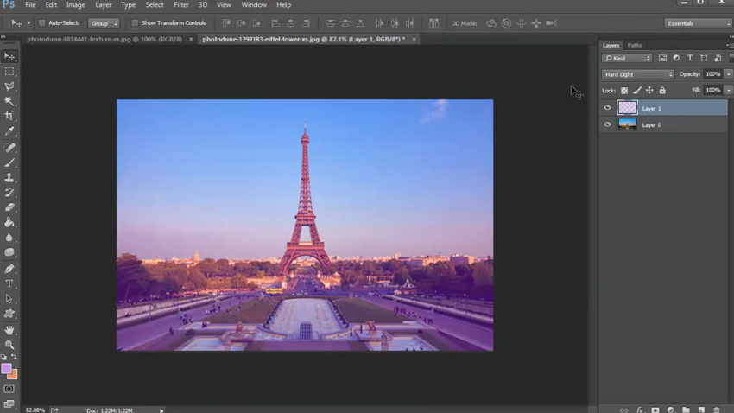Open the Essentials workspace dropdown
Screen dimensions: 734x413
(x=698, y=23)
